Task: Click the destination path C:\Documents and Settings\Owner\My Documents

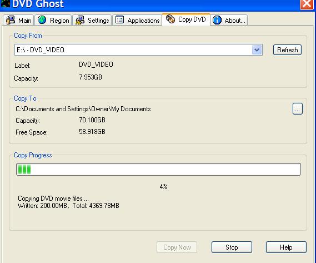Action: [83, 109]
